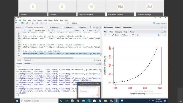Click the Windows Start button
The height and width of the screenshot is (103, 183).
coord(17,101)
